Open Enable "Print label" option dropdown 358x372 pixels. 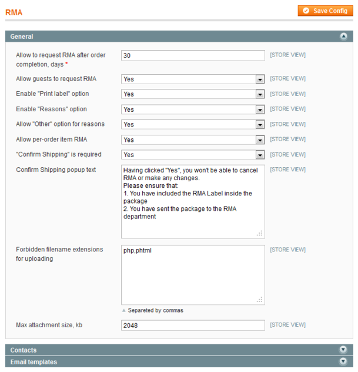(x=193, y=94)
